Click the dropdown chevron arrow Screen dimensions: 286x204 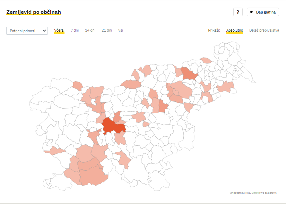44,31
